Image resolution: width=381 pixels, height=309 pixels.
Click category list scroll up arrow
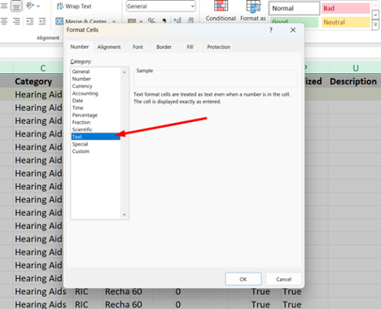(125, 72)
